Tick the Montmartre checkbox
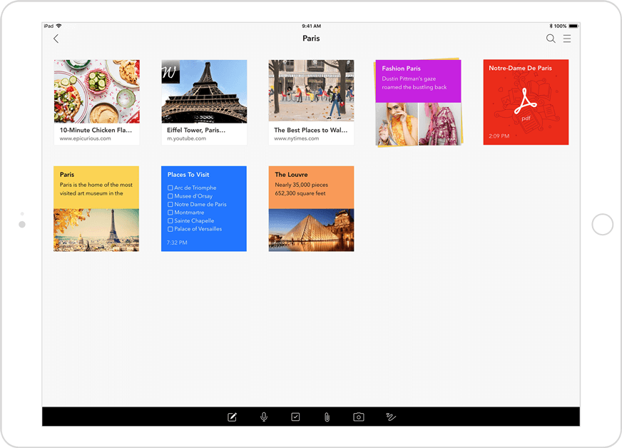 point(170,213)
